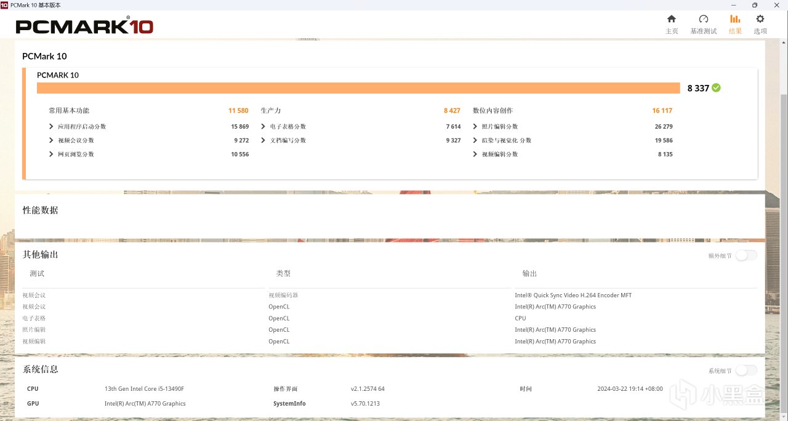Toggle the 系统信息 switch
The height and width of the screenshot is (421, 788).
(746, 371)
